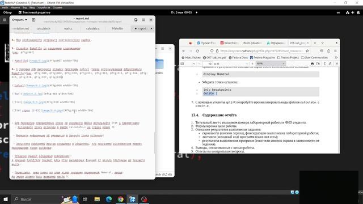
Task: Click the save icon in text editor header
Action: point(136,20)
